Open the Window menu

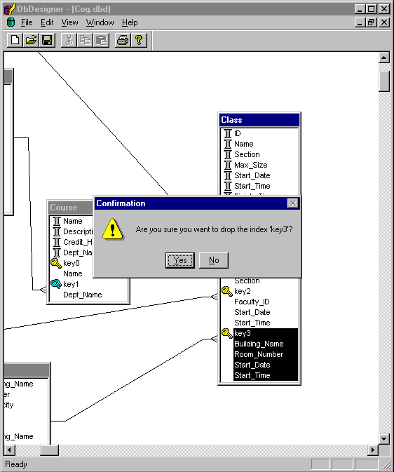[x=100, y=22]
